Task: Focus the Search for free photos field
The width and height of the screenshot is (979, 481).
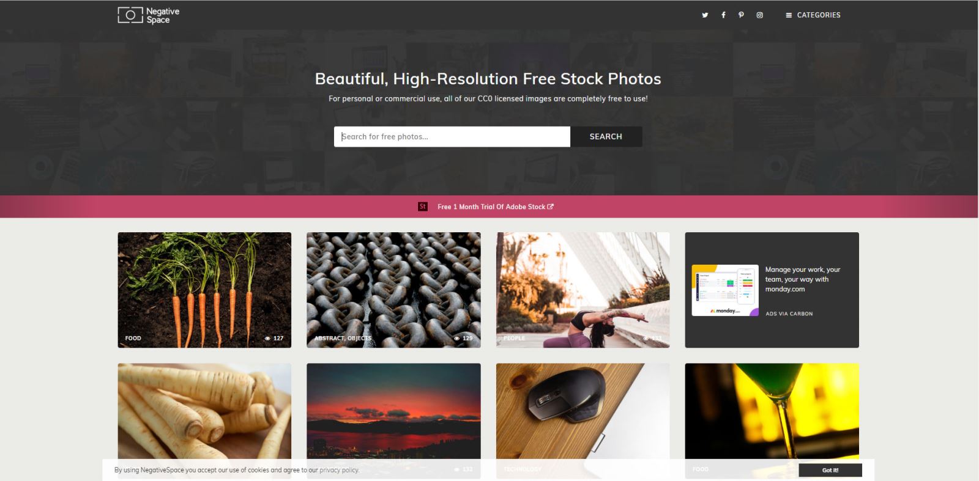Action: pos(452,137)
